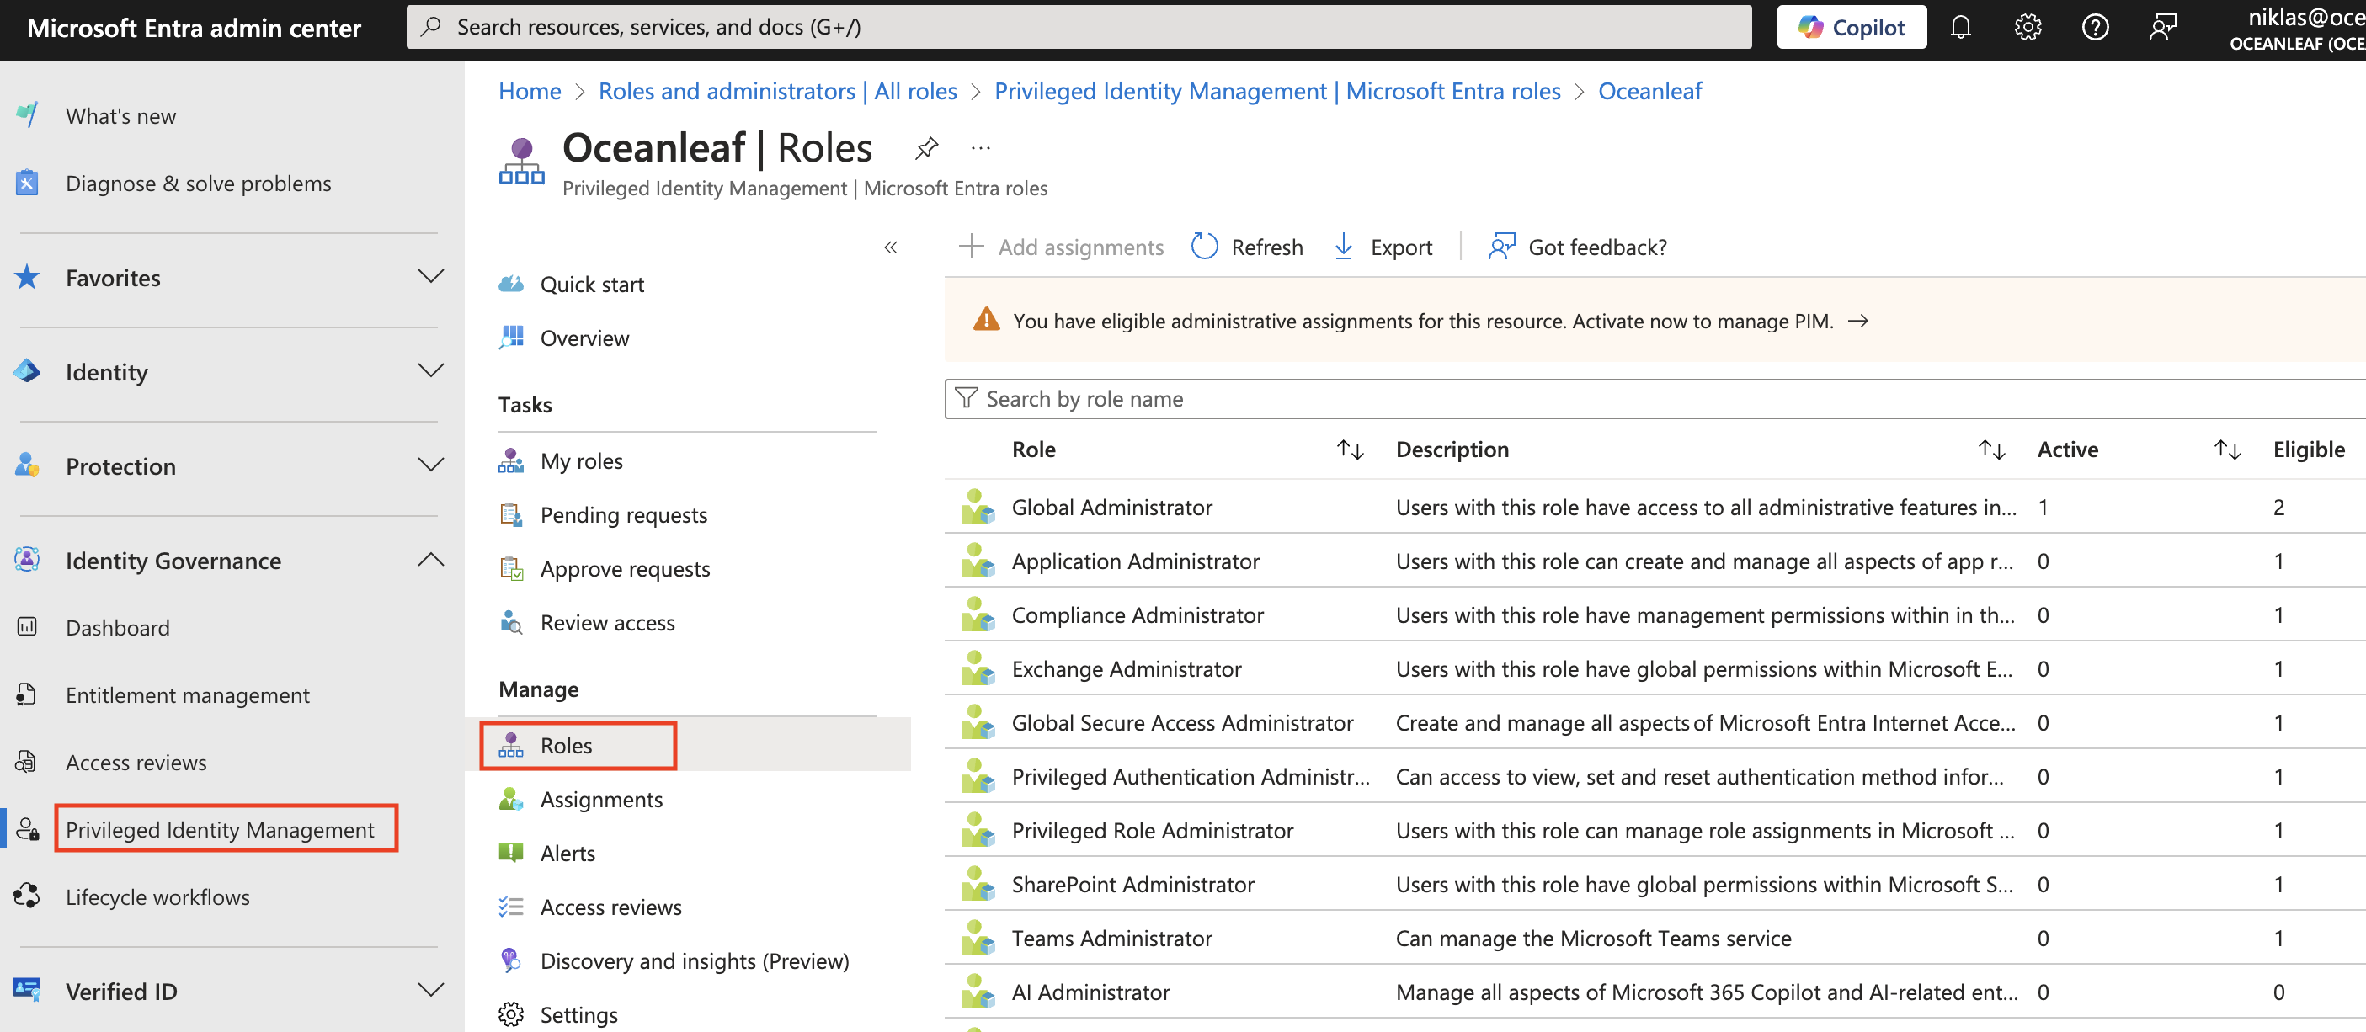This screenshot has height=1032, width=2366.
Task: Click the Quick start rocket icon
Action: pyautogui.click(x=512, y=284)
